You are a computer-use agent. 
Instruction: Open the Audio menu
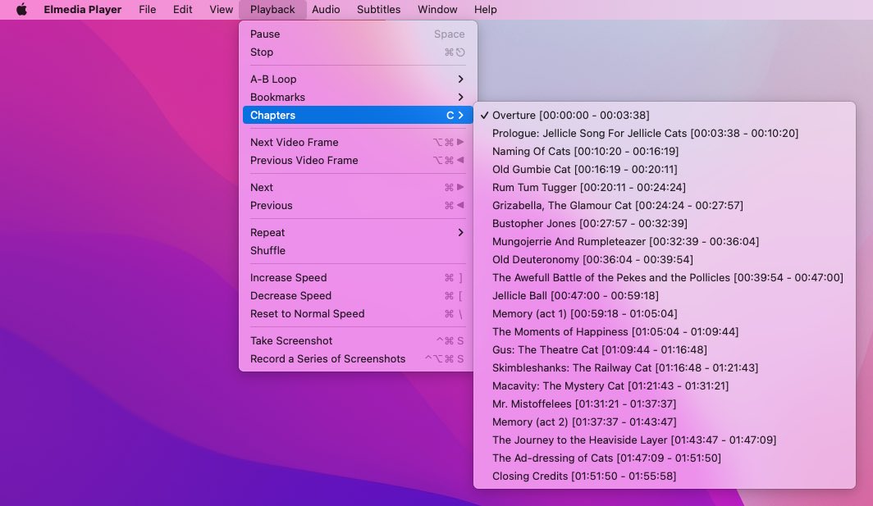pos(326,9)
